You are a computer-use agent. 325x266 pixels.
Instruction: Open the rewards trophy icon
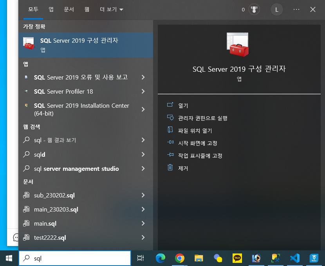pyautogui.click(x=254, y=9)
